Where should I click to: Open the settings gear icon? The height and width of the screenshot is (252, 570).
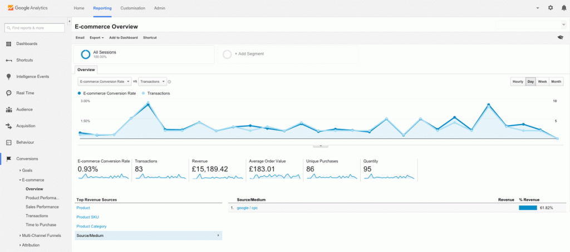click(x=551, y=8)
